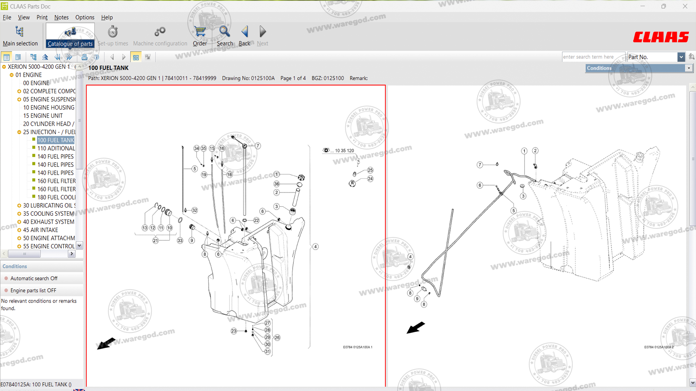Open the Part No. search type dropdown
696x391 pixels.
[x=681, y=57]
